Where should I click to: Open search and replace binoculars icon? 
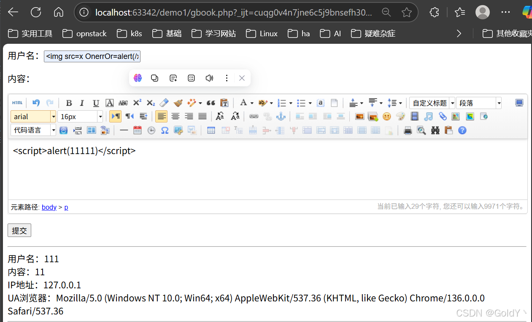coord(435,130)
